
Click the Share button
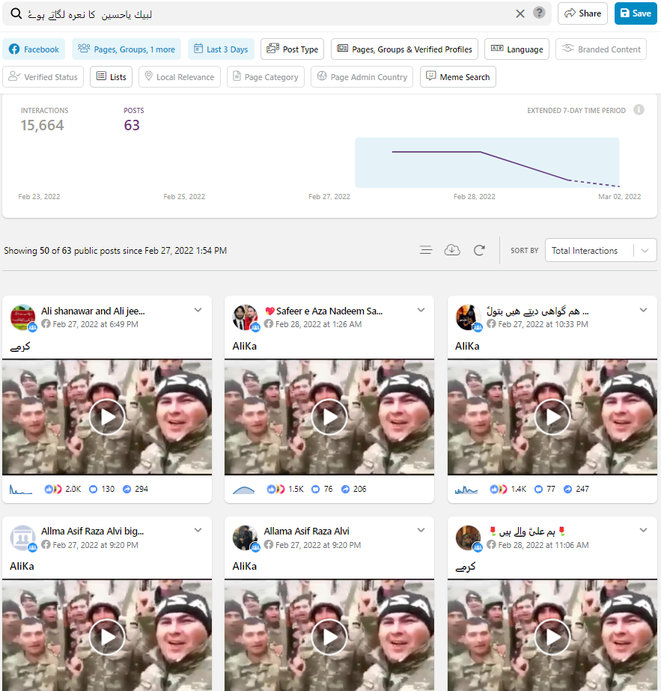click(582, 13)
